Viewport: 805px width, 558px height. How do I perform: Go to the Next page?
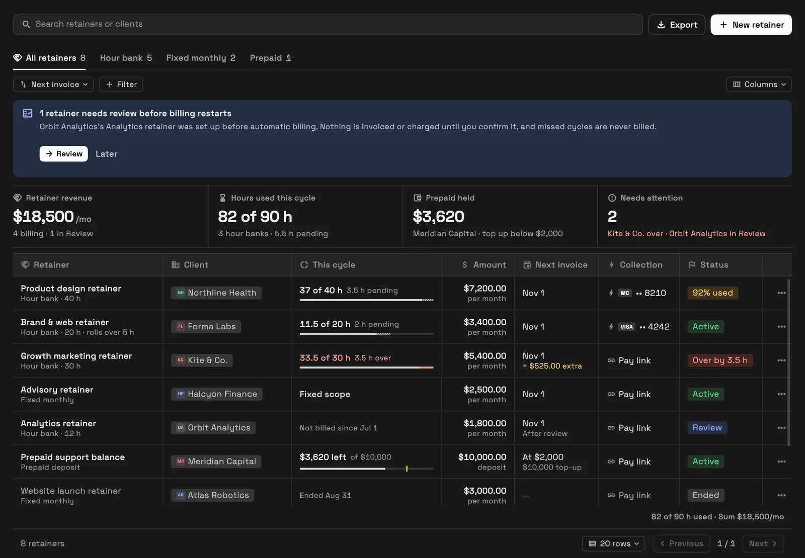pos(763,543)
